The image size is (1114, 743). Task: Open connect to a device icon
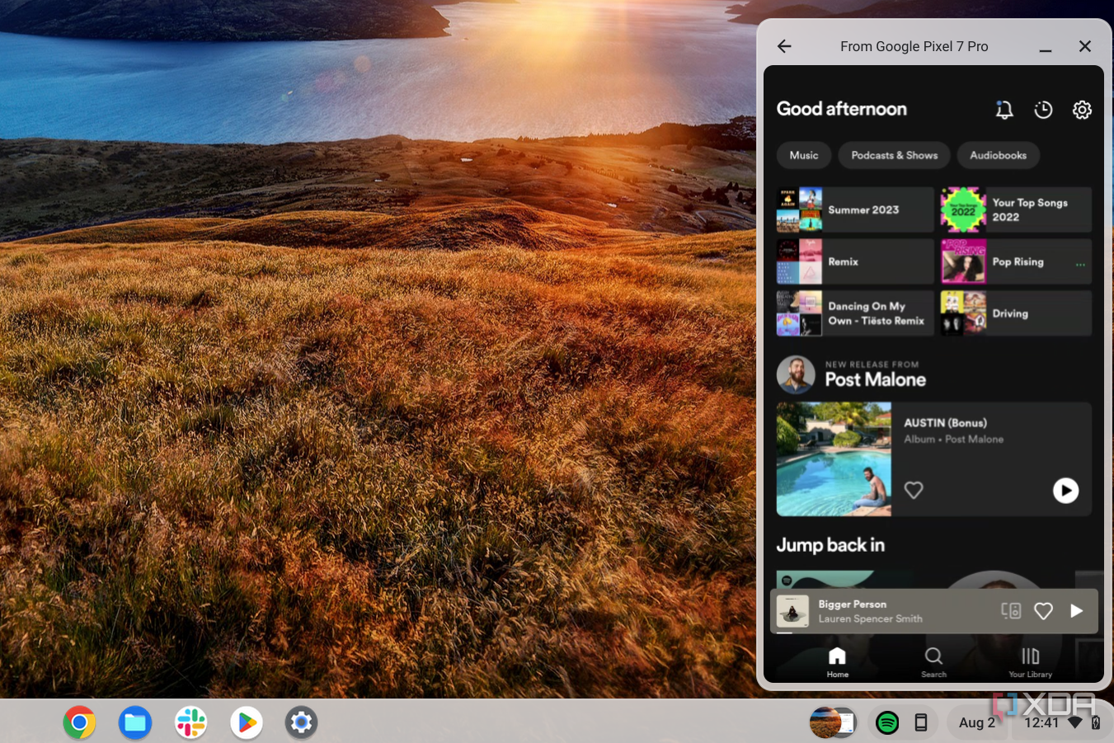point(1011,611)
